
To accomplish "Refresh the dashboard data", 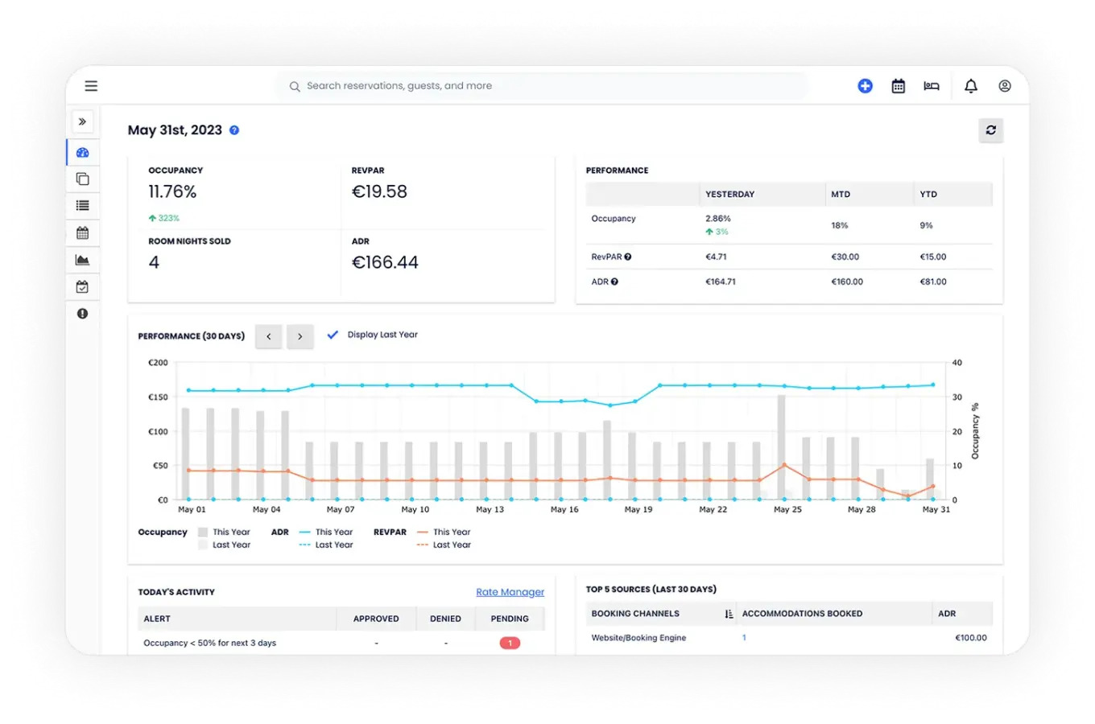I will tap(990, 130).
